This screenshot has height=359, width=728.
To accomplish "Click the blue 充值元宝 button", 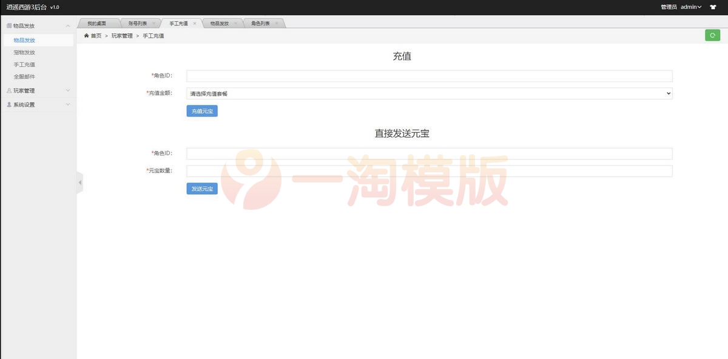I will [201, 110].
